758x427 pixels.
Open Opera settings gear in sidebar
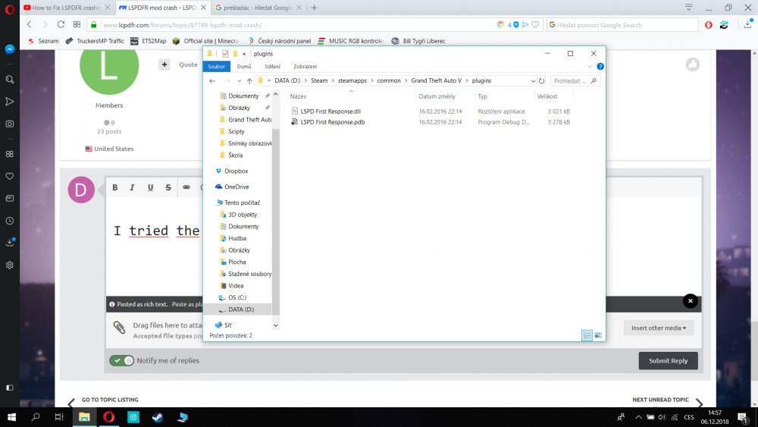pos(10,265)
